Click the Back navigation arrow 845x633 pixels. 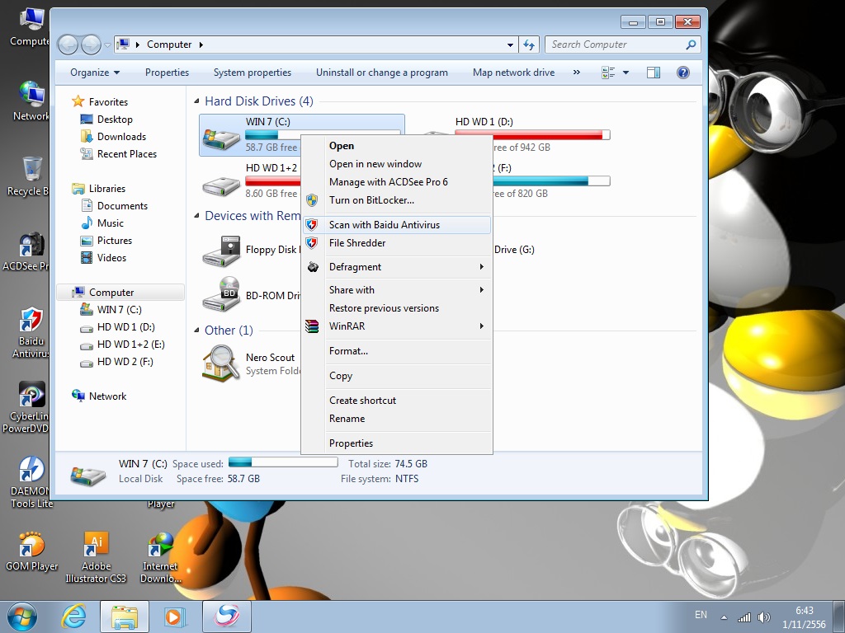click(68, 45)
